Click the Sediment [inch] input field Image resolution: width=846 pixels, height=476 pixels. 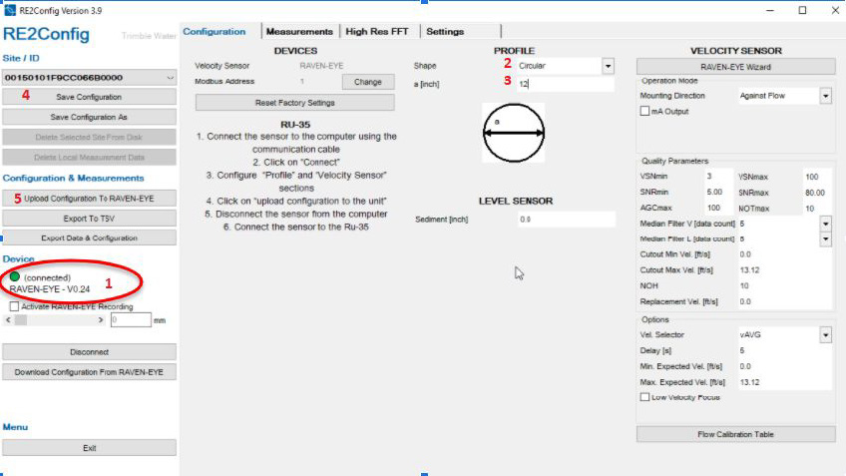pyautogui.click(x=566, y=220)
